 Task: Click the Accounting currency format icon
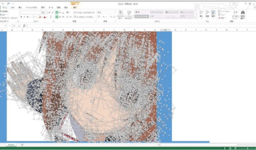pyautogui.click(x=99, y=17)
